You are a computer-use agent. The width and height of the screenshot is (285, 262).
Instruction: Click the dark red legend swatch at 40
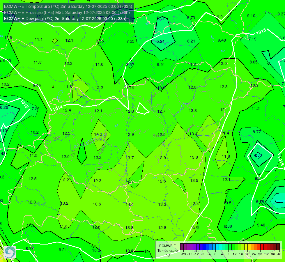click(278, 247)
